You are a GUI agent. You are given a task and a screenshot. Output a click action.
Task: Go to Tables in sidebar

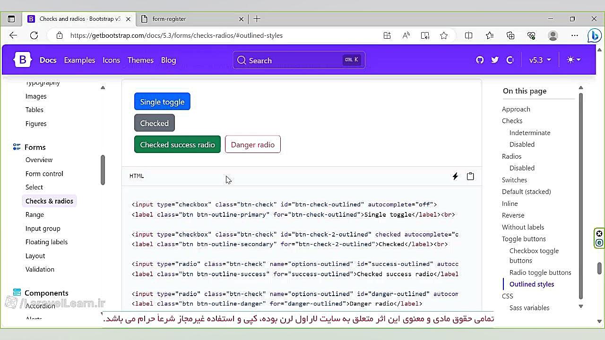pyautogui.click(x=35, y=110)
